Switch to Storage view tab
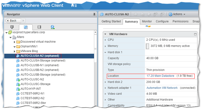 [39, 27]
